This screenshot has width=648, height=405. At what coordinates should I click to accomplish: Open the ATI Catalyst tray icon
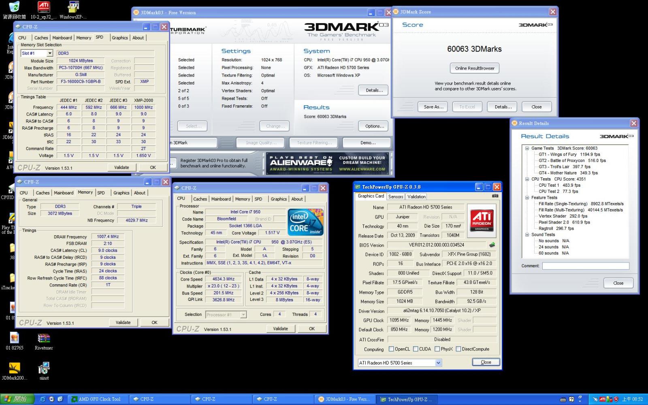[x=602, y=399]
